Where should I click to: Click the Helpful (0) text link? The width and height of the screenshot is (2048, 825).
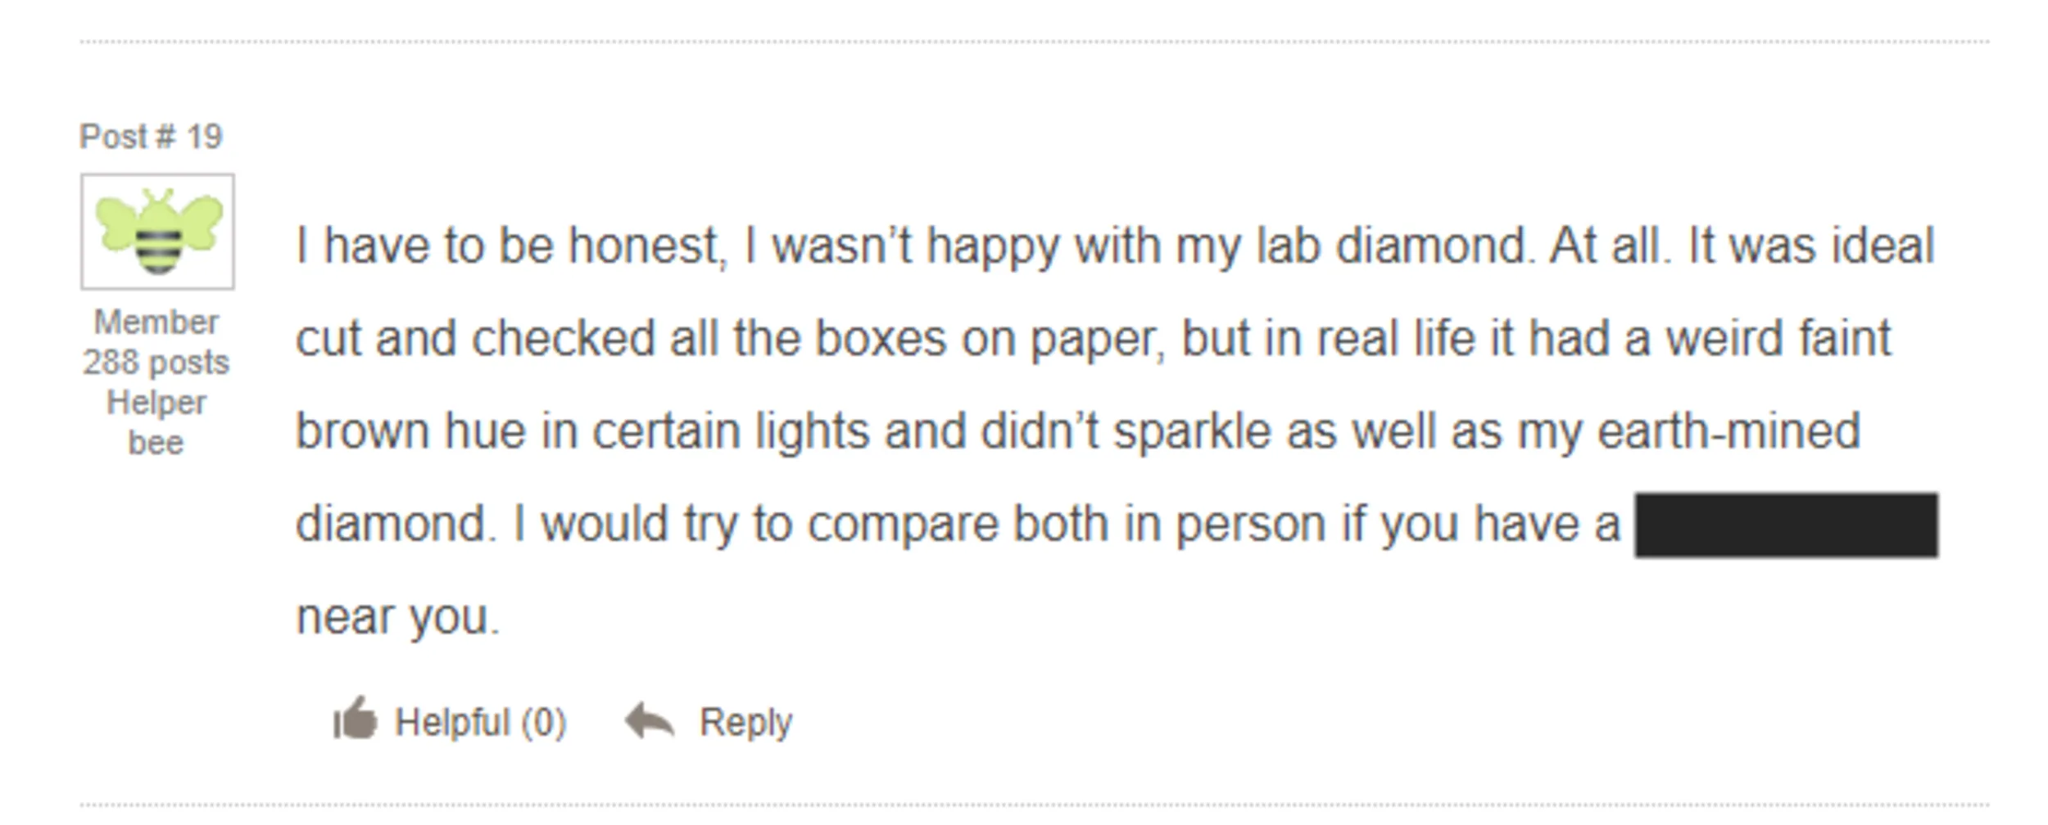(480, 722)
